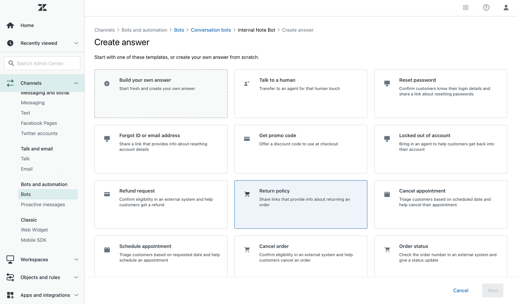Click the plus icon in Build your own answer

click(x=107, y=83)
